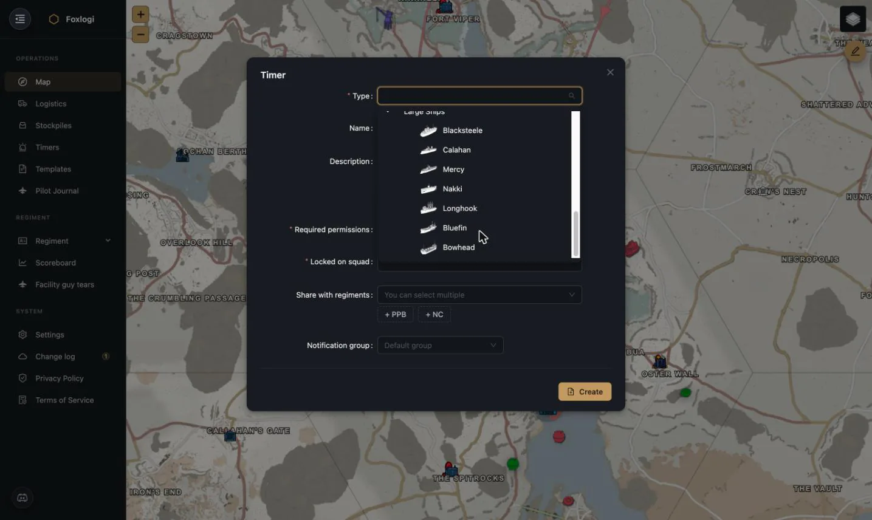Click the Calahan ship icon
This screenshot has height=520, width=872.
(x=428, y=150)
